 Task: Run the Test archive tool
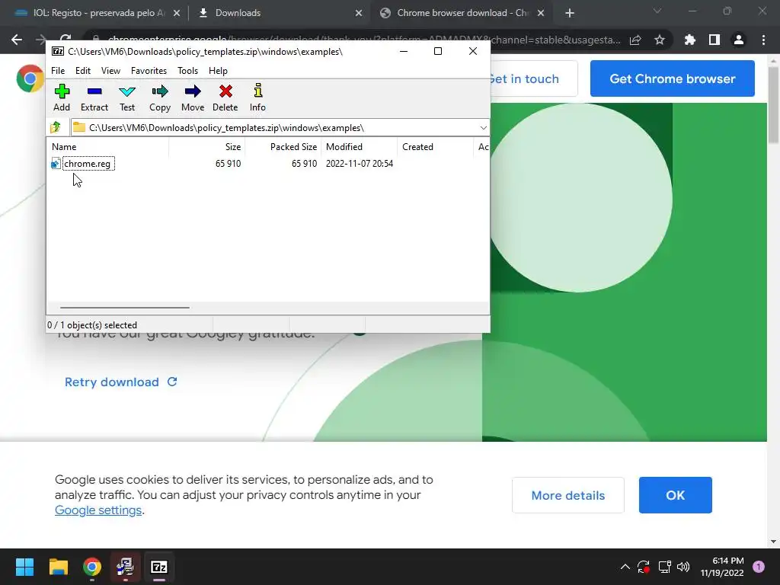tap(127, 97)
